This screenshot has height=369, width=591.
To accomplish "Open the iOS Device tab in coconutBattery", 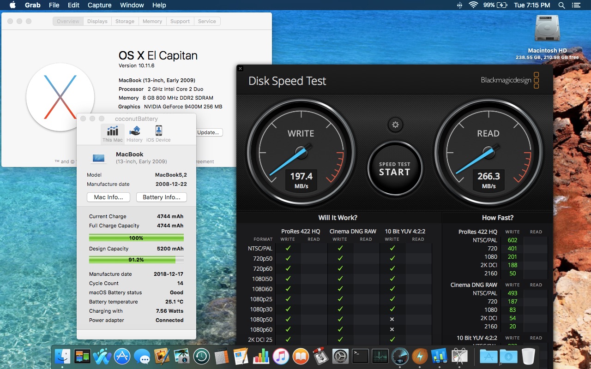I will (x=158, y=134).
